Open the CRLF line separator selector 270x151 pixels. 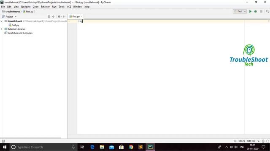pos(242,141)
